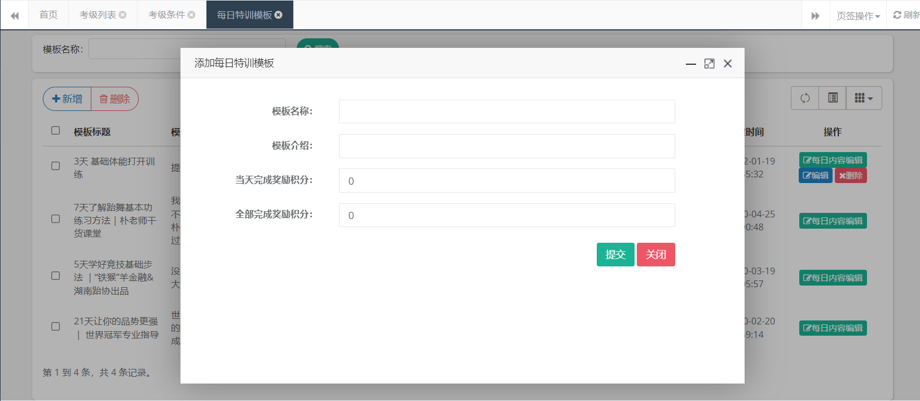Check the select-all checkbox in table header
The image size is (920, 401).
55,131
